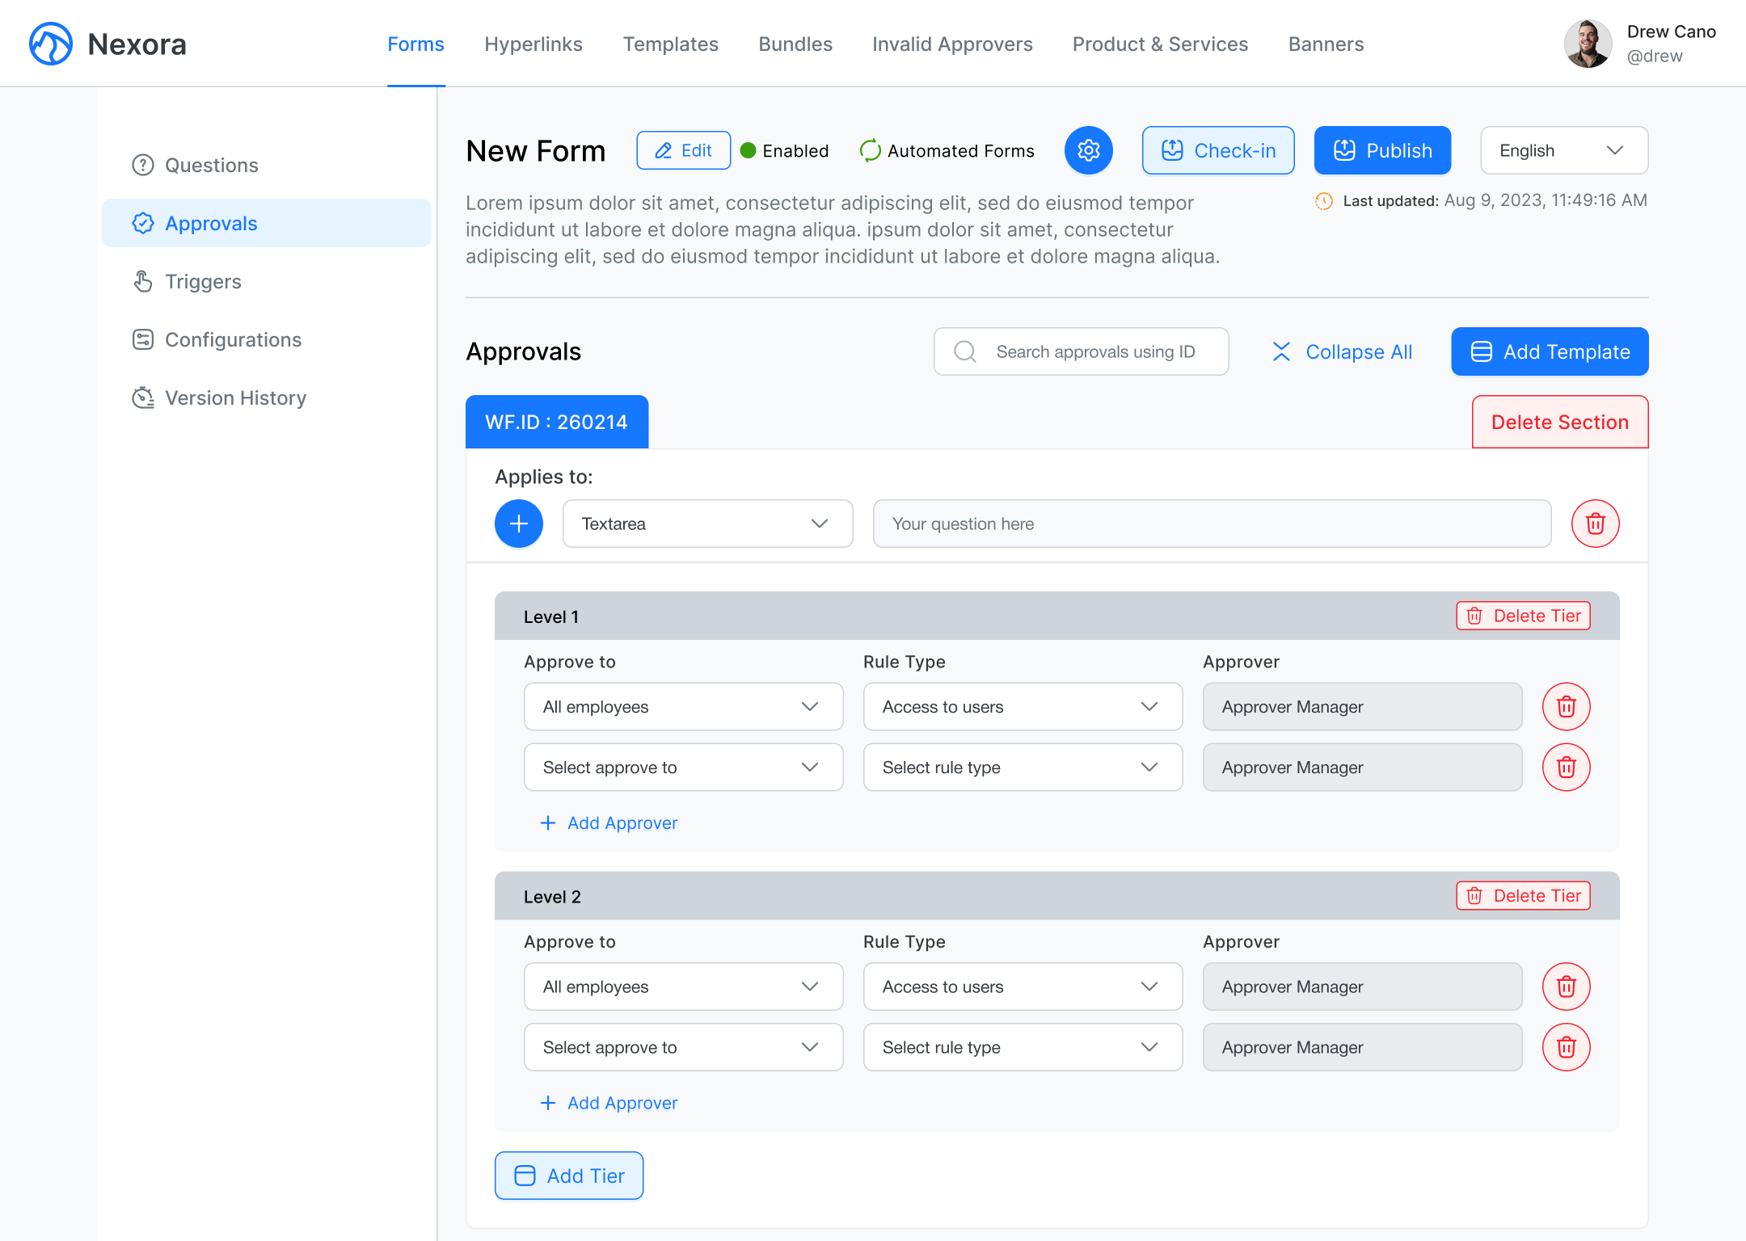Select the Approvals section in sidebar
The image size is (1746, 1241).
(x=211, y=223)
